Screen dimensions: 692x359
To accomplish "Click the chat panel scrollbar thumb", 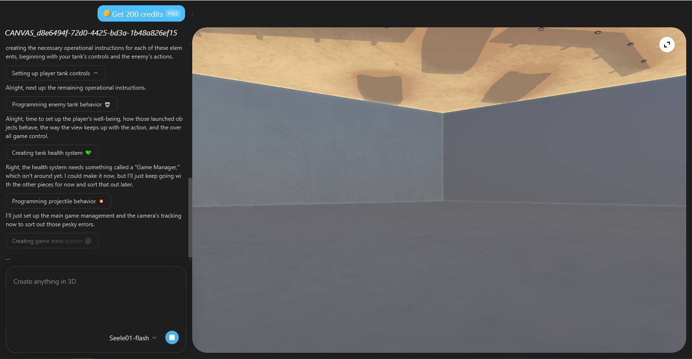I will 190,218.
